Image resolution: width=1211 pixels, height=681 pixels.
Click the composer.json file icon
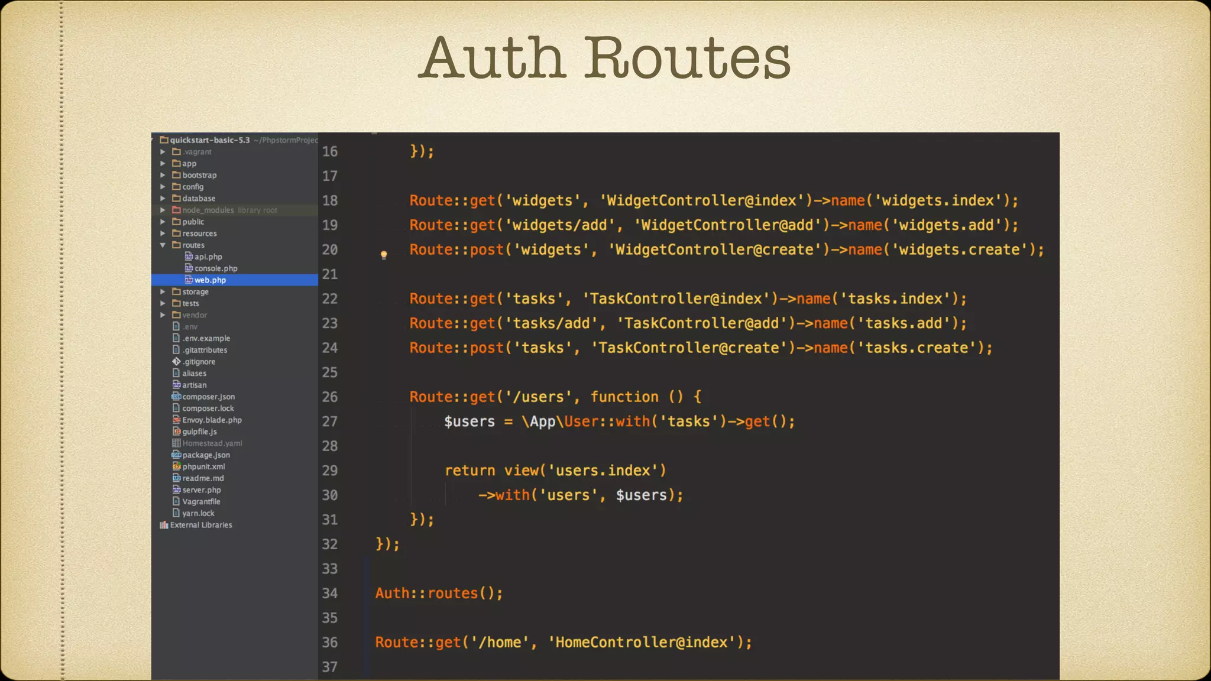click(x=176, y=397)
